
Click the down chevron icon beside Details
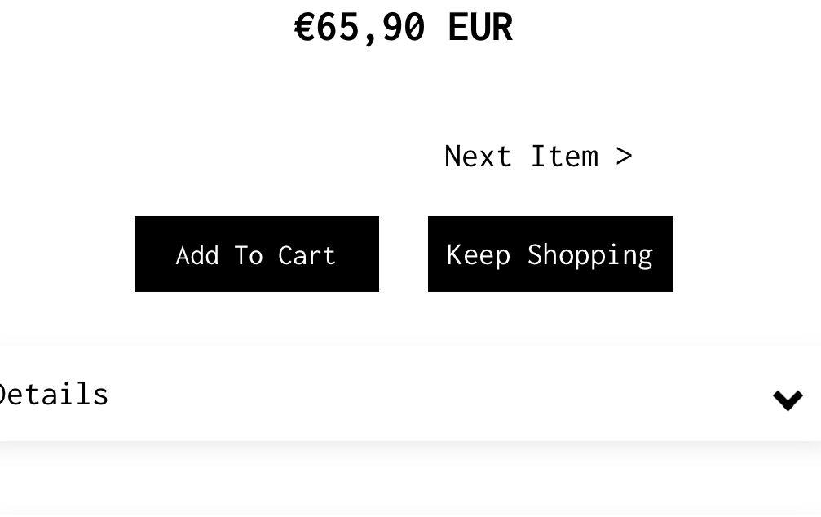[x=788, y=400]
